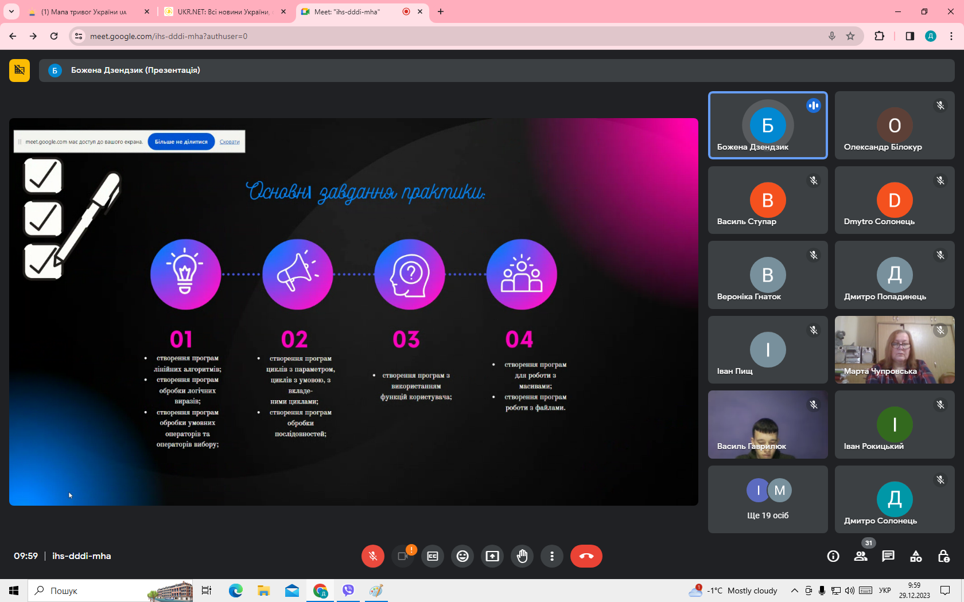Show hidden system tray icons
Image resolution: width=964 pixels, height=602 pixels.
[x=794, y=591]
